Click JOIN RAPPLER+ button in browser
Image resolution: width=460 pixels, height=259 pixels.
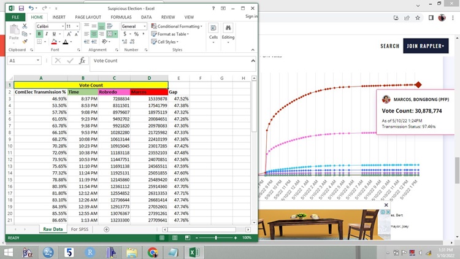click(x=426, y=46)
